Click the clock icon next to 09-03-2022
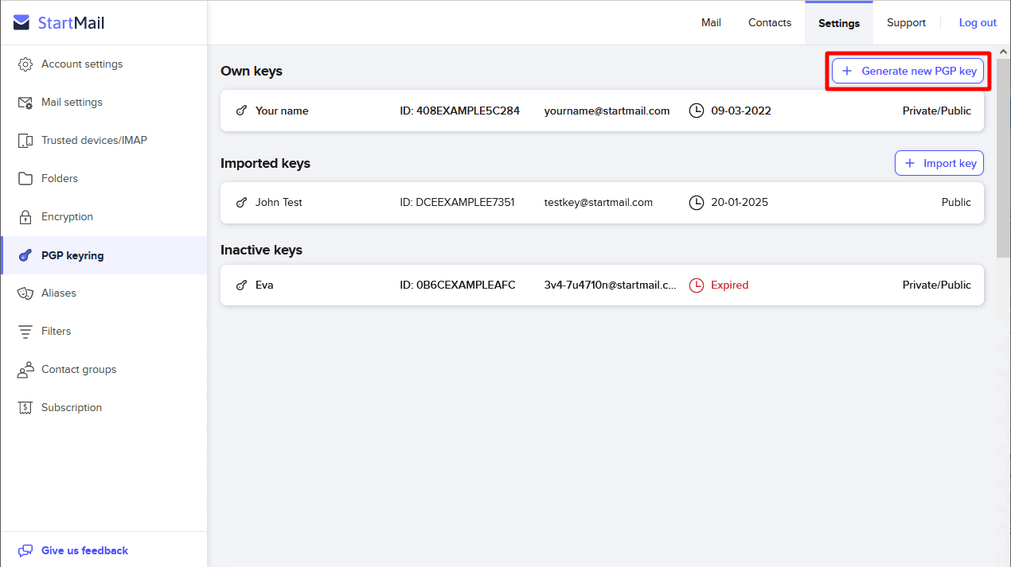This screenshot has width=1011, height=567. click(x=697, y=111)
